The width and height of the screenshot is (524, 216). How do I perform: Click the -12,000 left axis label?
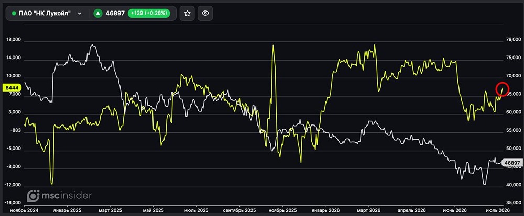[14, 185]
